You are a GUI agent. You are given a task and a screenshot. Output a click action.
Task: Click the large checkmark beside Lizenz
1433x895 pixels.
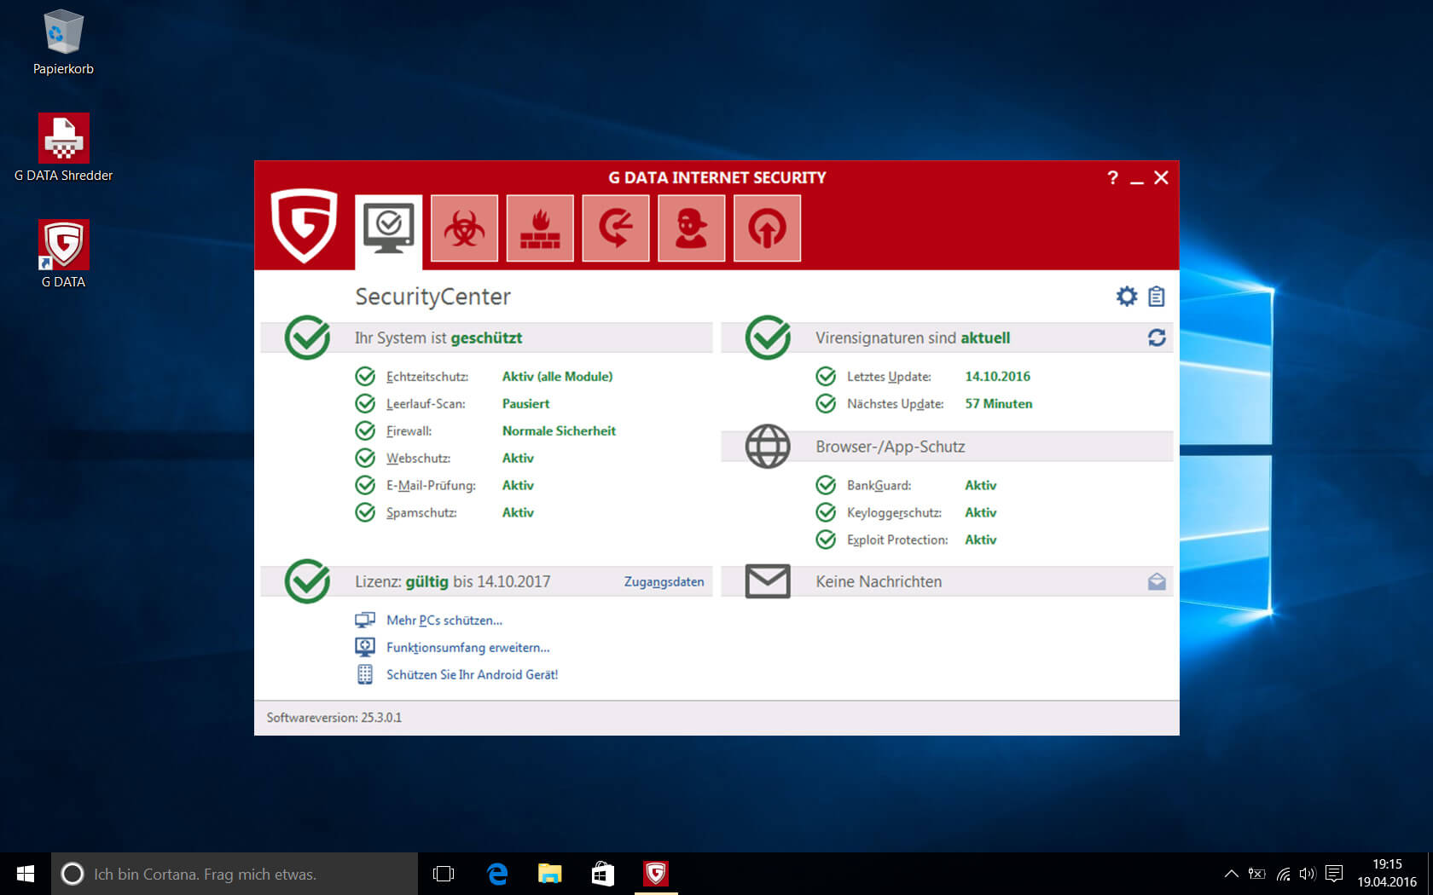pyautogui.click(x=307, y=581)
